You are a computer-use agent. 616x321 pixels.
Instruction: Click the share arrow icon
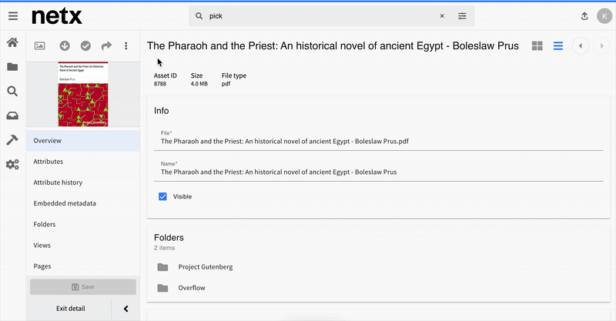point(106,46)
